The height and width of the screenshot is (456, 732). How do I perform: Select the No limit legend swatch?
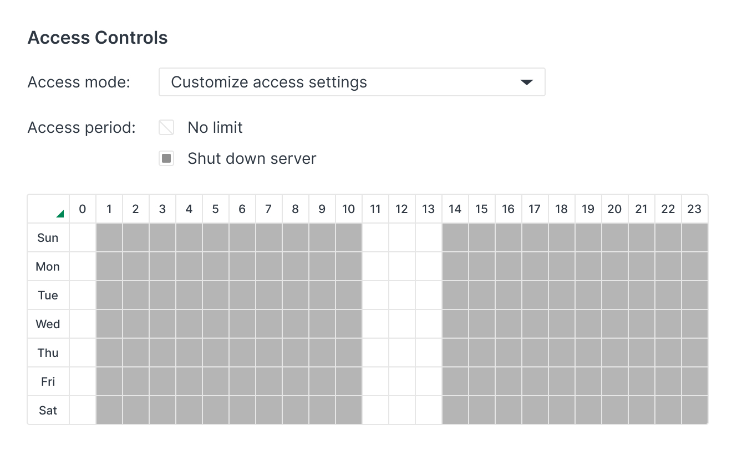pyautogui.click(x=166, y=128)
